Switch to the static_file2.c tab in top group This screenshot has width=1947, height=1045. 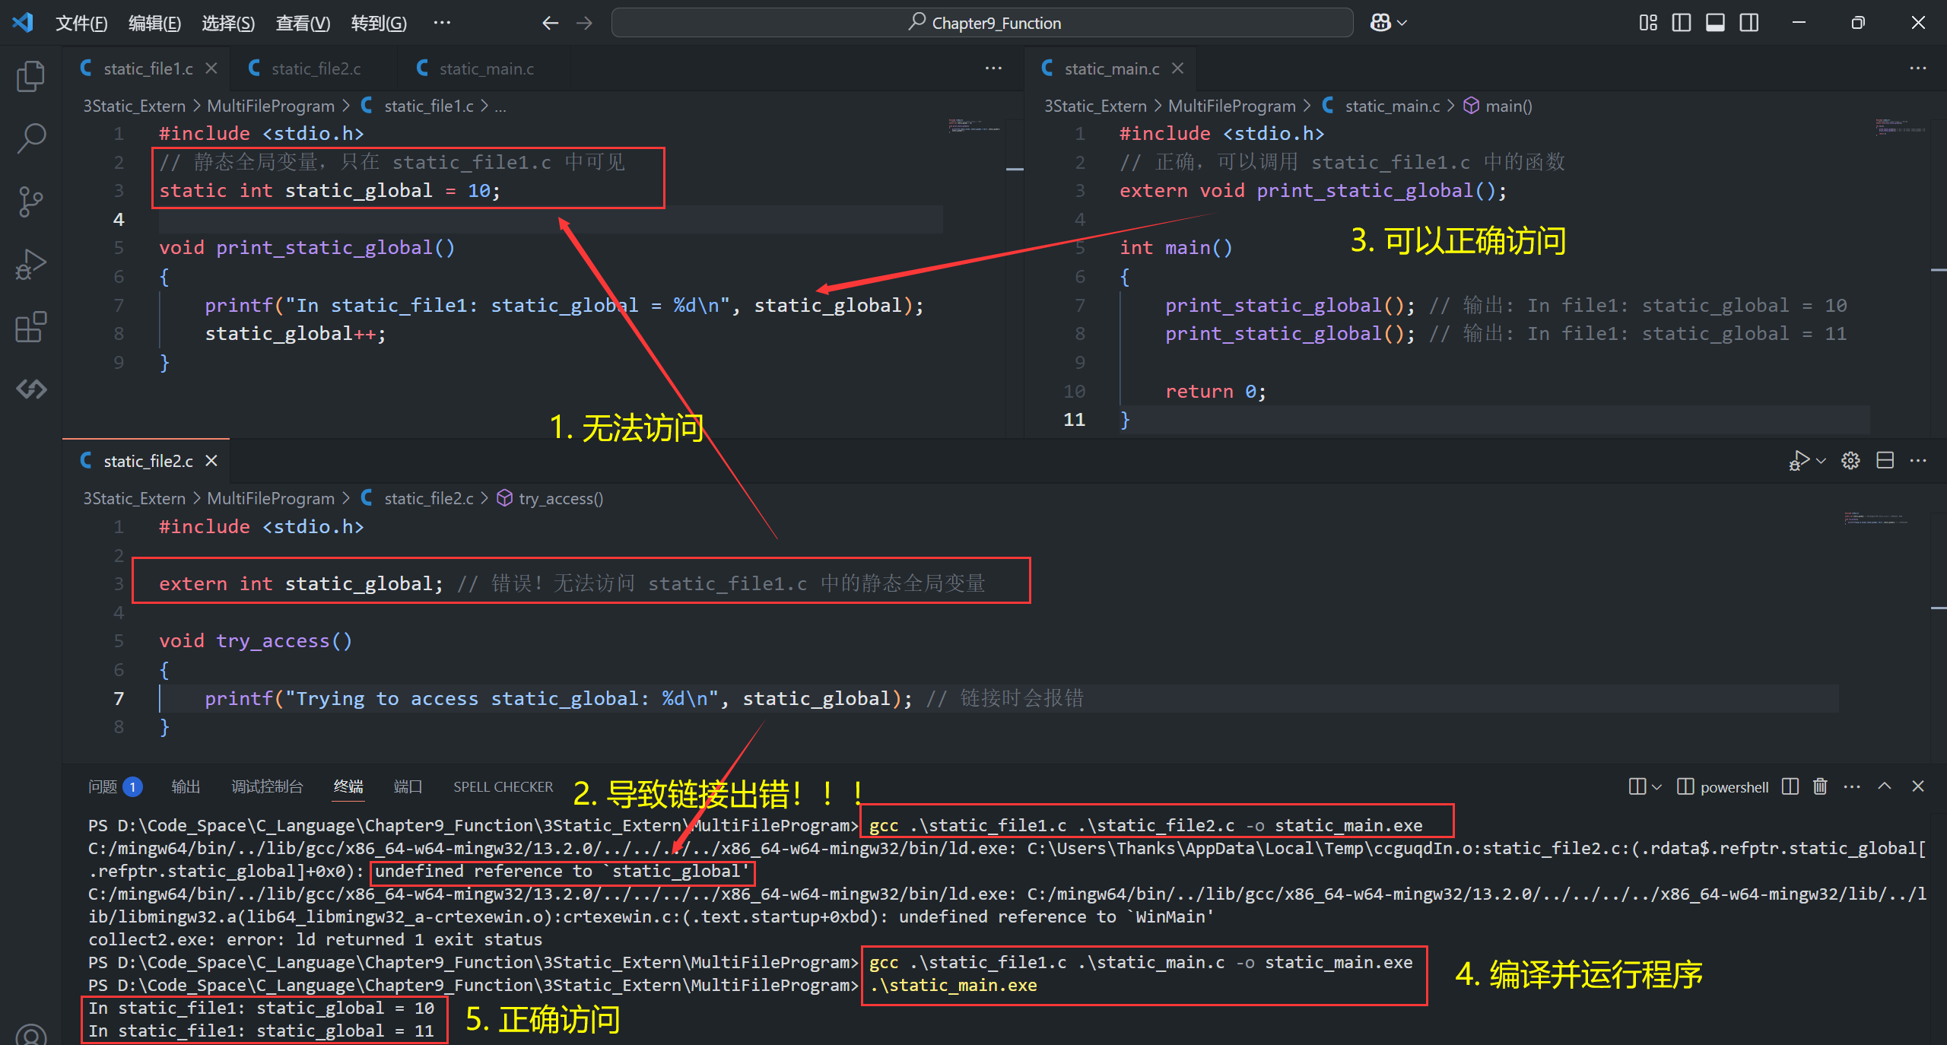[x=316, y=68]
